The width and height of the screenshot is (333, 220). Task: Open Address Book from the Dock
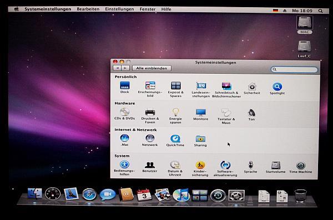126,195
